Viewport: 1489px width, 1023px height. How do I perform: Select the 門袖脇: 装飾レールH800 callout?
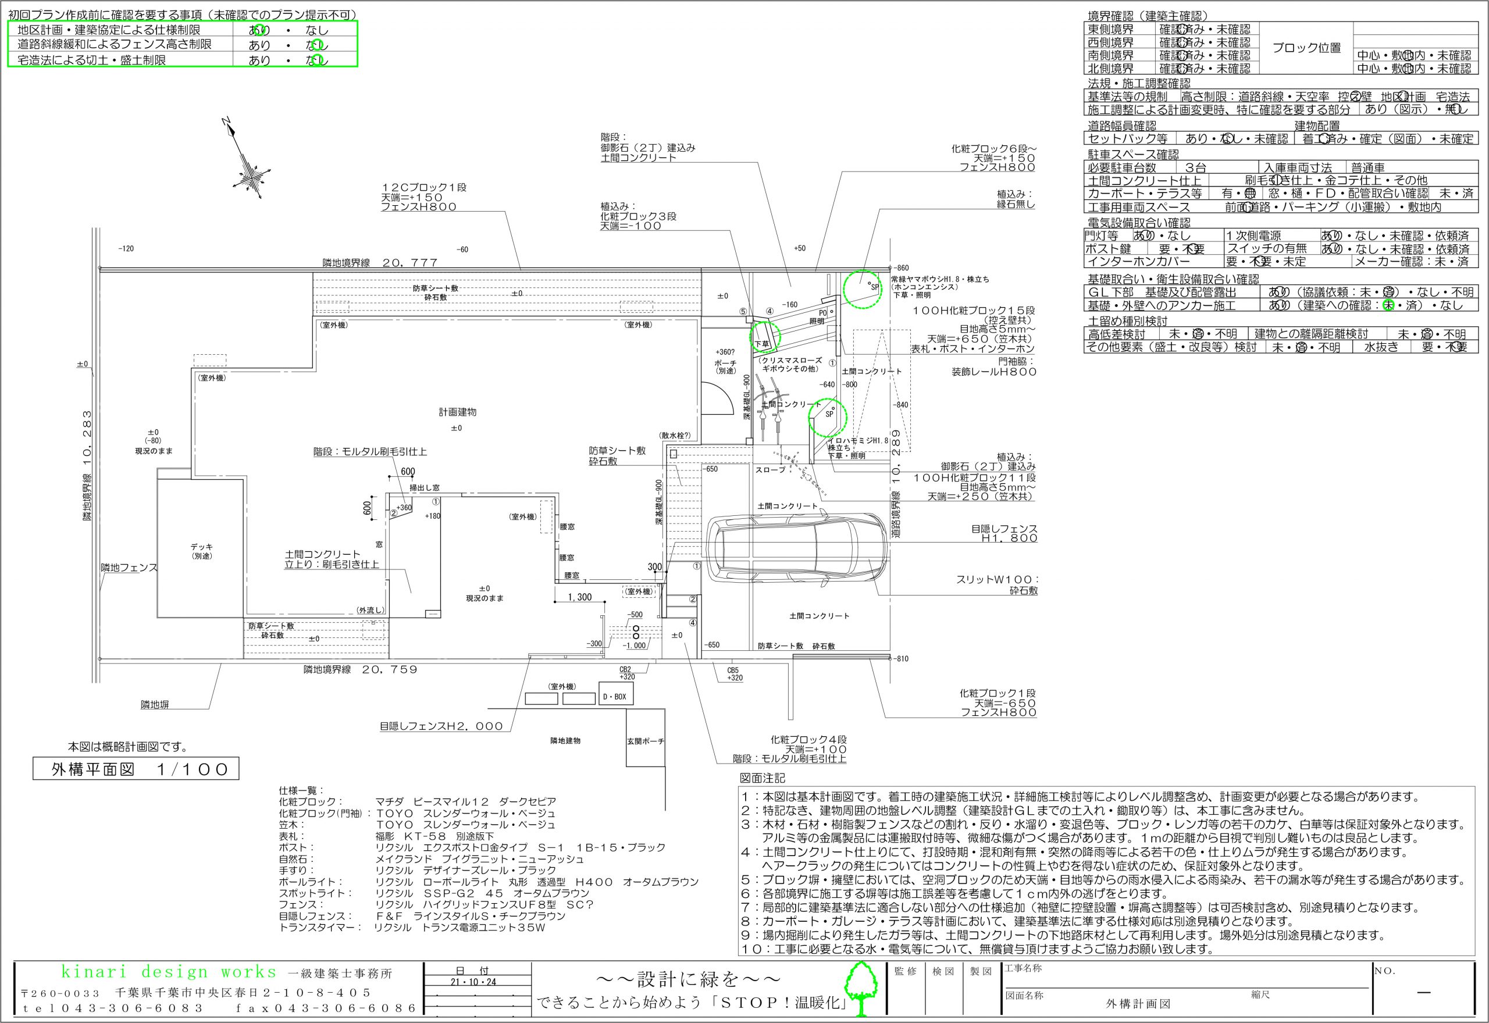pyautogui.click(x=995, y=366)
